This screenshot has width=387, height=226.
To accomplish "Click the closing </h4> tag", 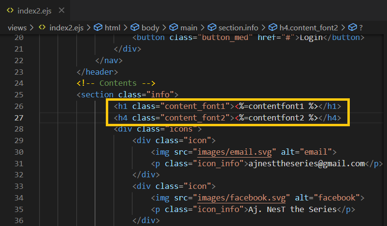I will 330,118.
